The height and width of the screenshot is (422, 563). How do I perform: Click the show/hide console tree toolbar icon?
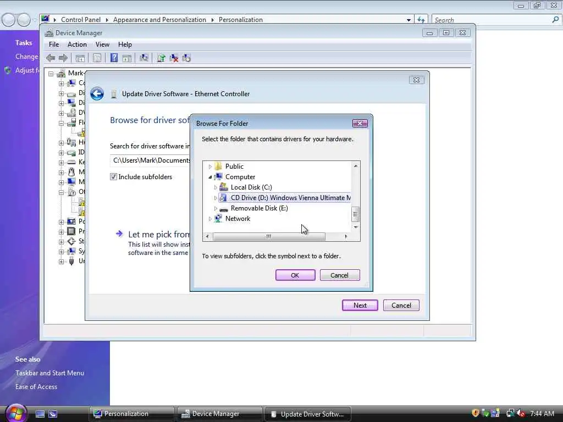(80, 58)
